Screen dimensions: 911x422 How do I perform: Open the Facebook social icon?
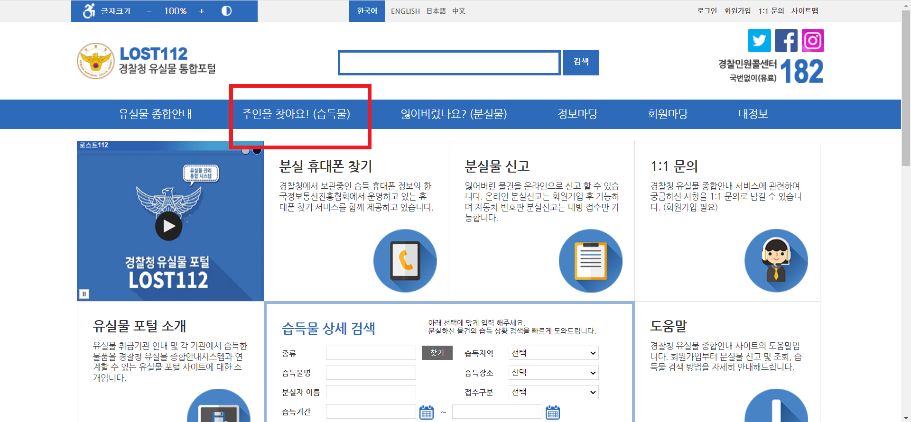click(786, 41)
